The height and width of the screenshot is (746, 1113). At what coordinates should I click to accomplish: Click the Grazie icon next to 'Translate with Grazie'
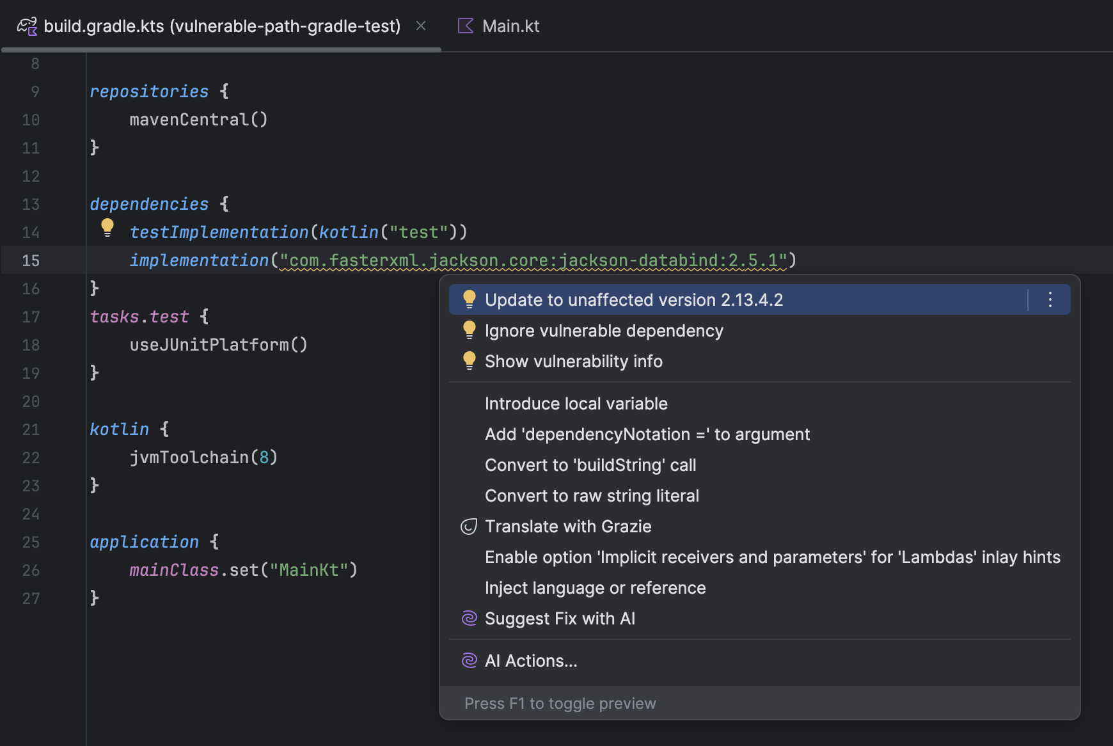coord(469,526)
